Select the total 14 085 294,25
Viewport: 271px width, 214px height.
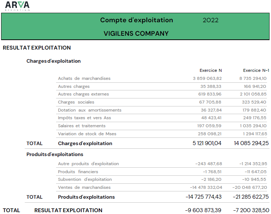point(251,143)
